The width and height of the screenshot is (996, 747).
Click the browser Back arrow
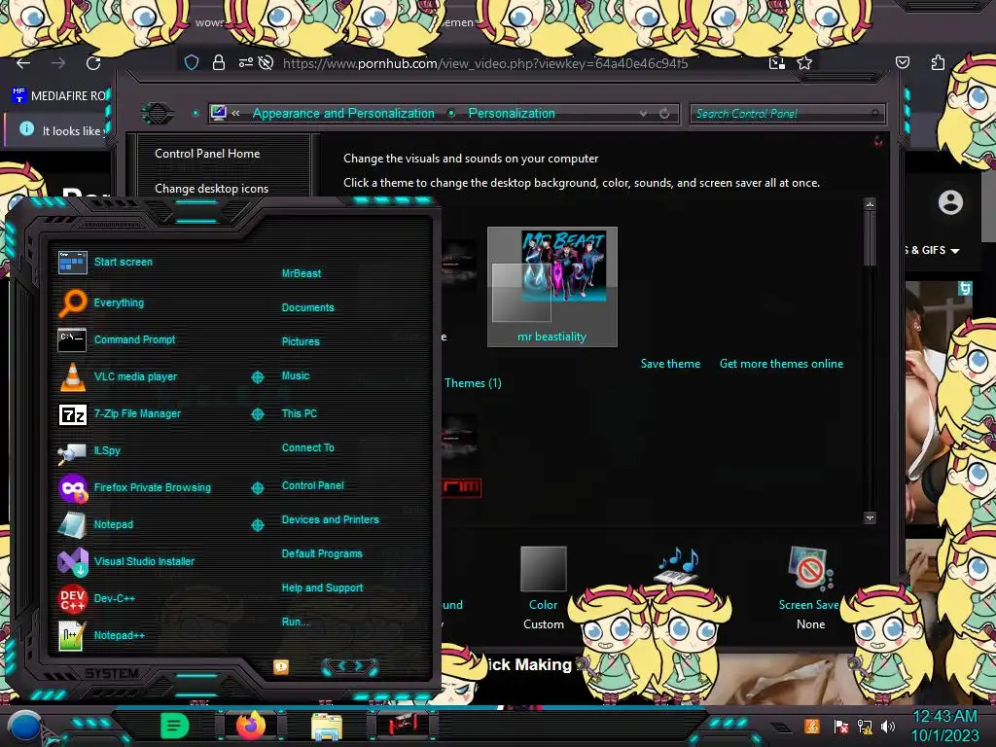[x=23, y=63]
